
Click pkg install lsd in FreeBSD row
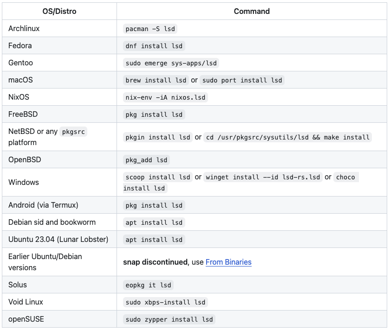[x=154, y=114]
